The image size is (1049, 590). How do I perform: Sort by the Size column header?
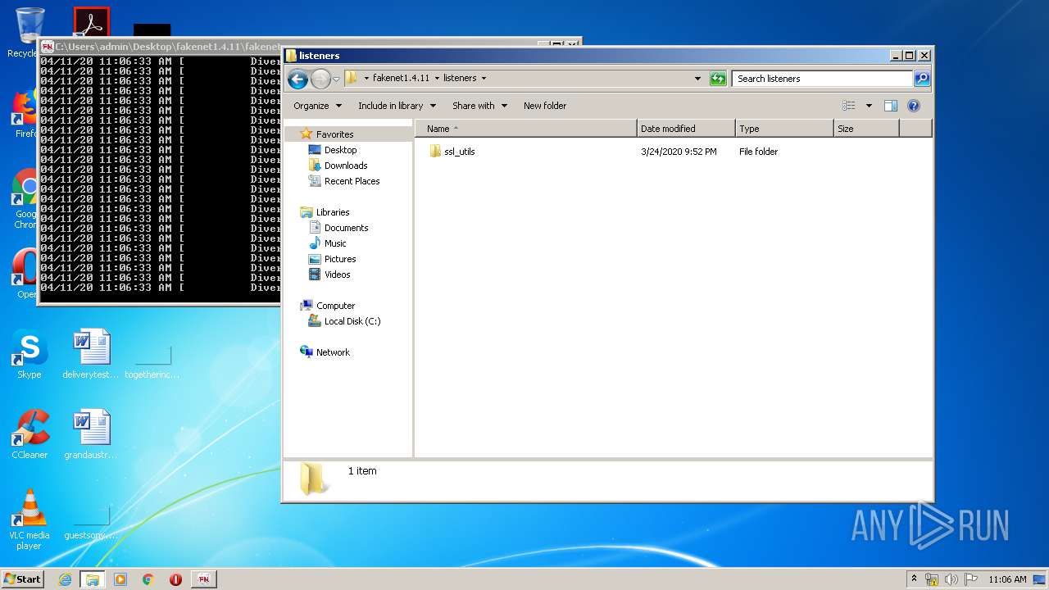[866, 129]
